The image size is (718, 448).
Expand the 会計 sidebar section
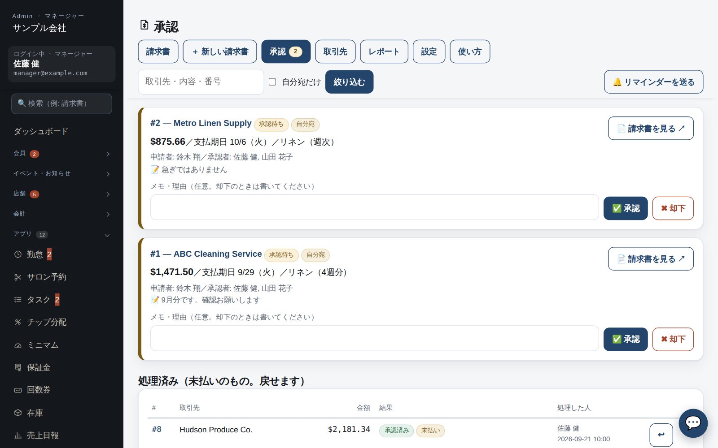pyautogui.click(x=61, y=214)
